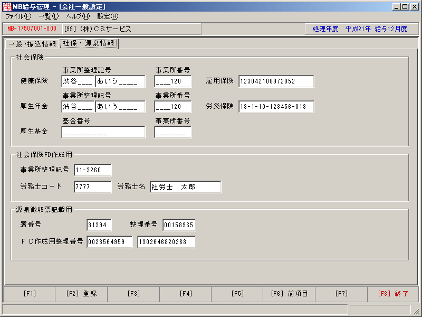Open the ファイル(F) menu
The width and height of the screenshot is (422, 317).
coord(18,16)
